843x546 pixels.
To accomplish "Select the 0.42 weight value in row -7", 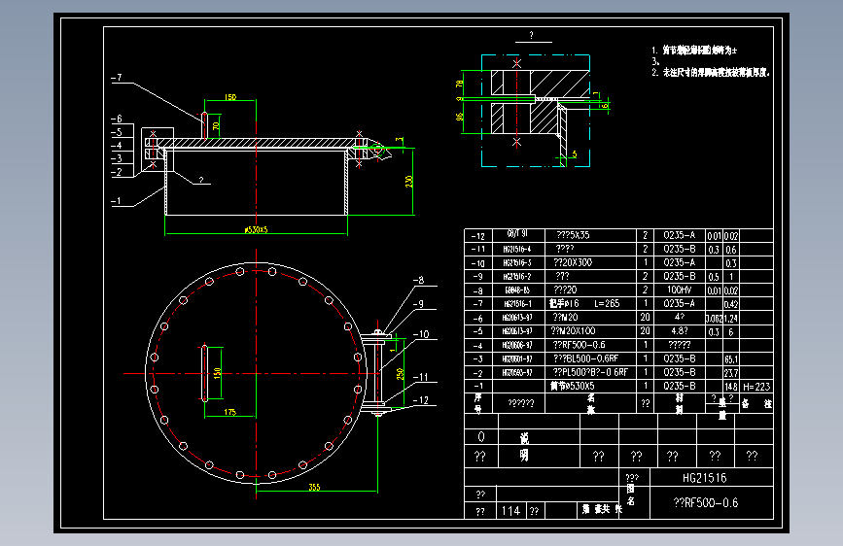I will click(731, 304).
